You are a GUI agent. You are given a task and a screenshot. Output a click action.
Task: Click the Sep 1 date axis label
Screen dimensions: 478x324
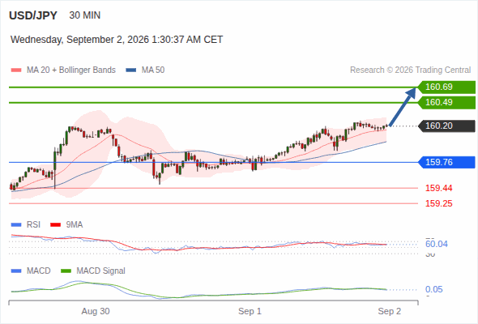tap(250, 311)
